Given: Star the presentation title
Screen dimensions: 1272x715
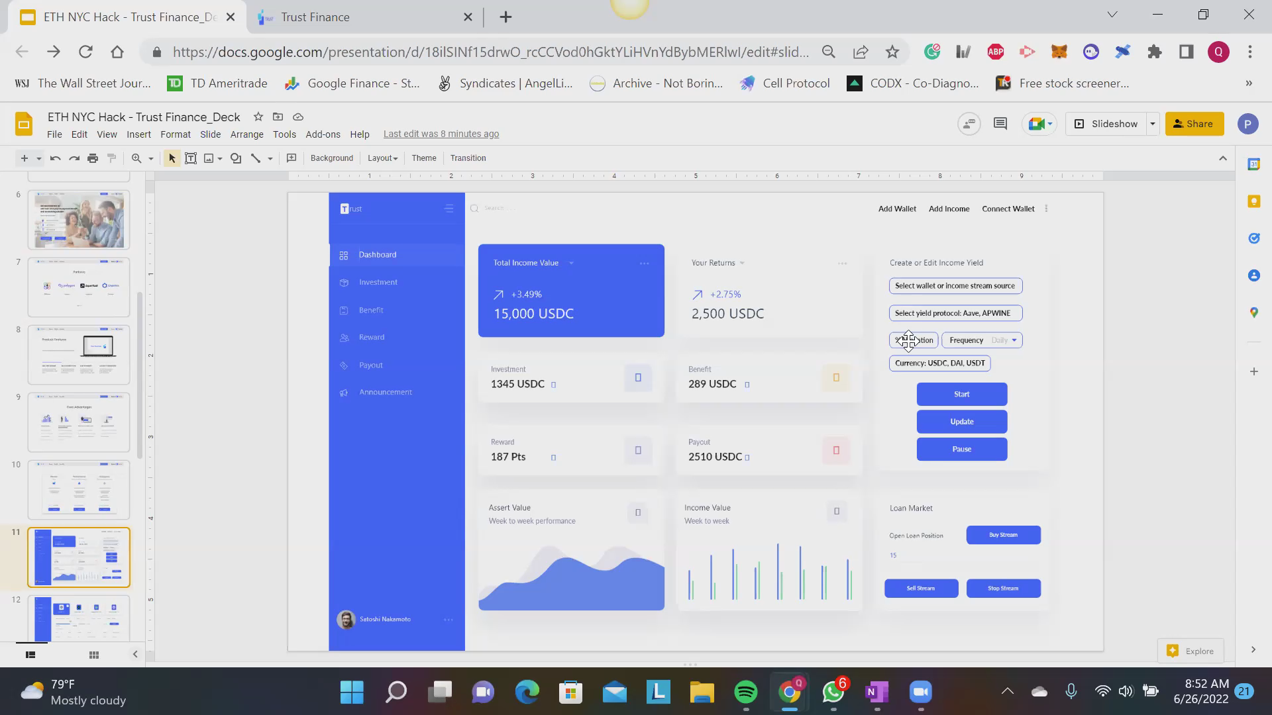Looking at the screenshot, I should click(258, 117).
